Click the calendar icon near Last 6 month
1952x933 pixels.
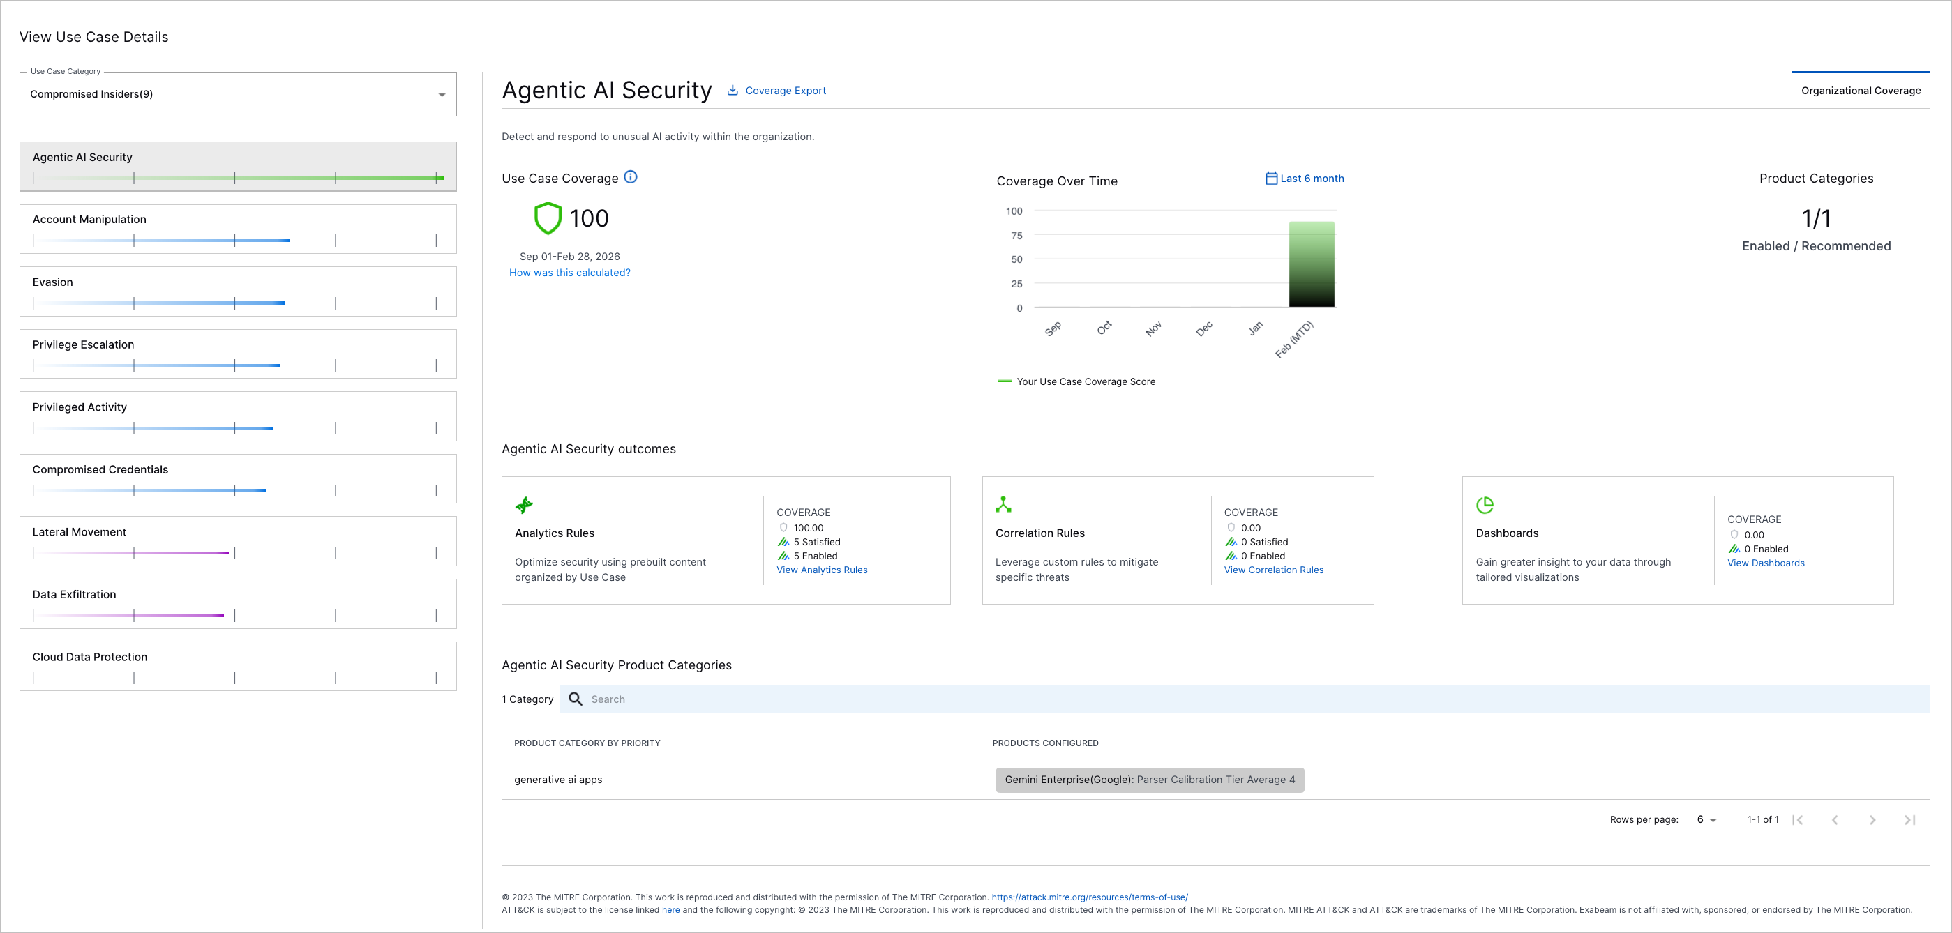(x=1271, y=178)
